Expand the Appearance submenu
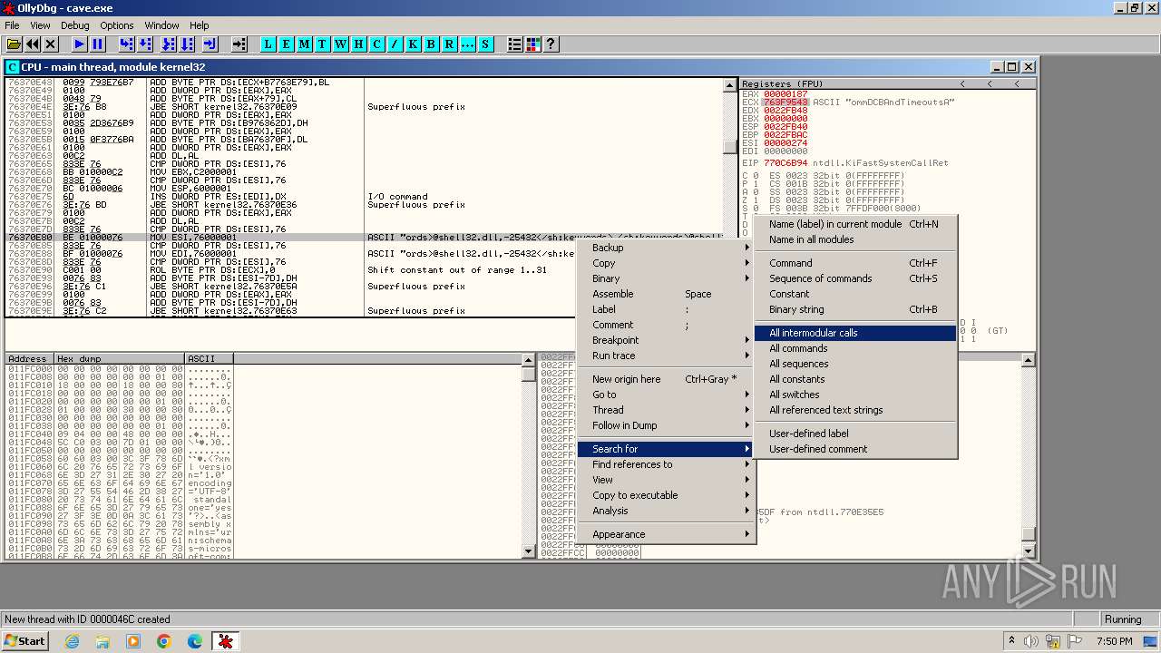The width and height of the screenshot is (1161, 653). 666,534
